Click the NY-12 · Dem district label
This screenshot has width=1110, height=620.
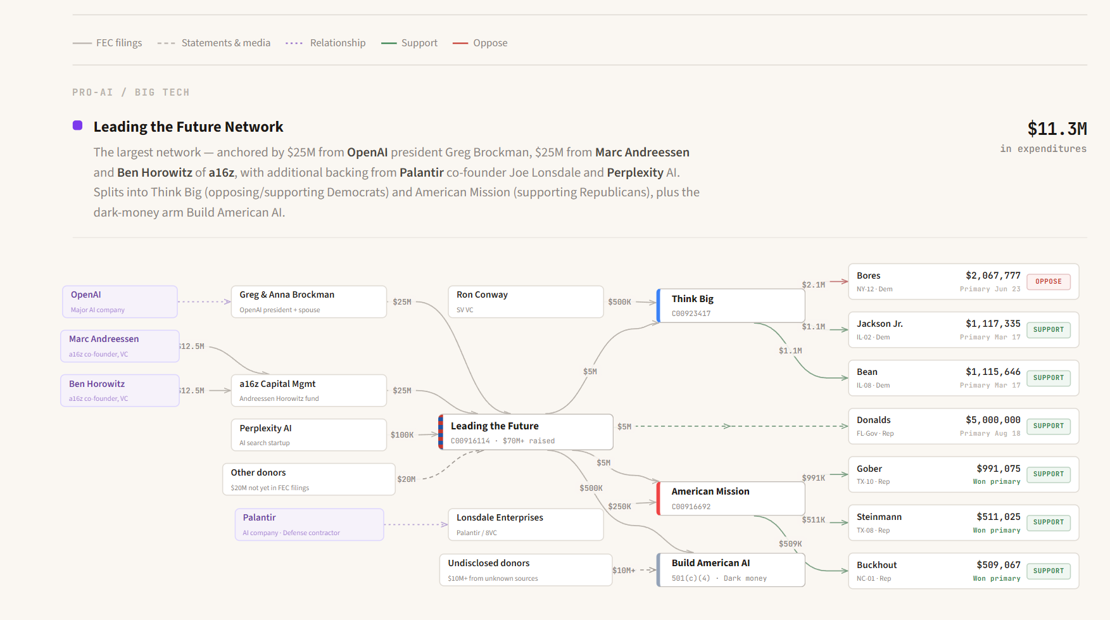(x=874, y=289)
